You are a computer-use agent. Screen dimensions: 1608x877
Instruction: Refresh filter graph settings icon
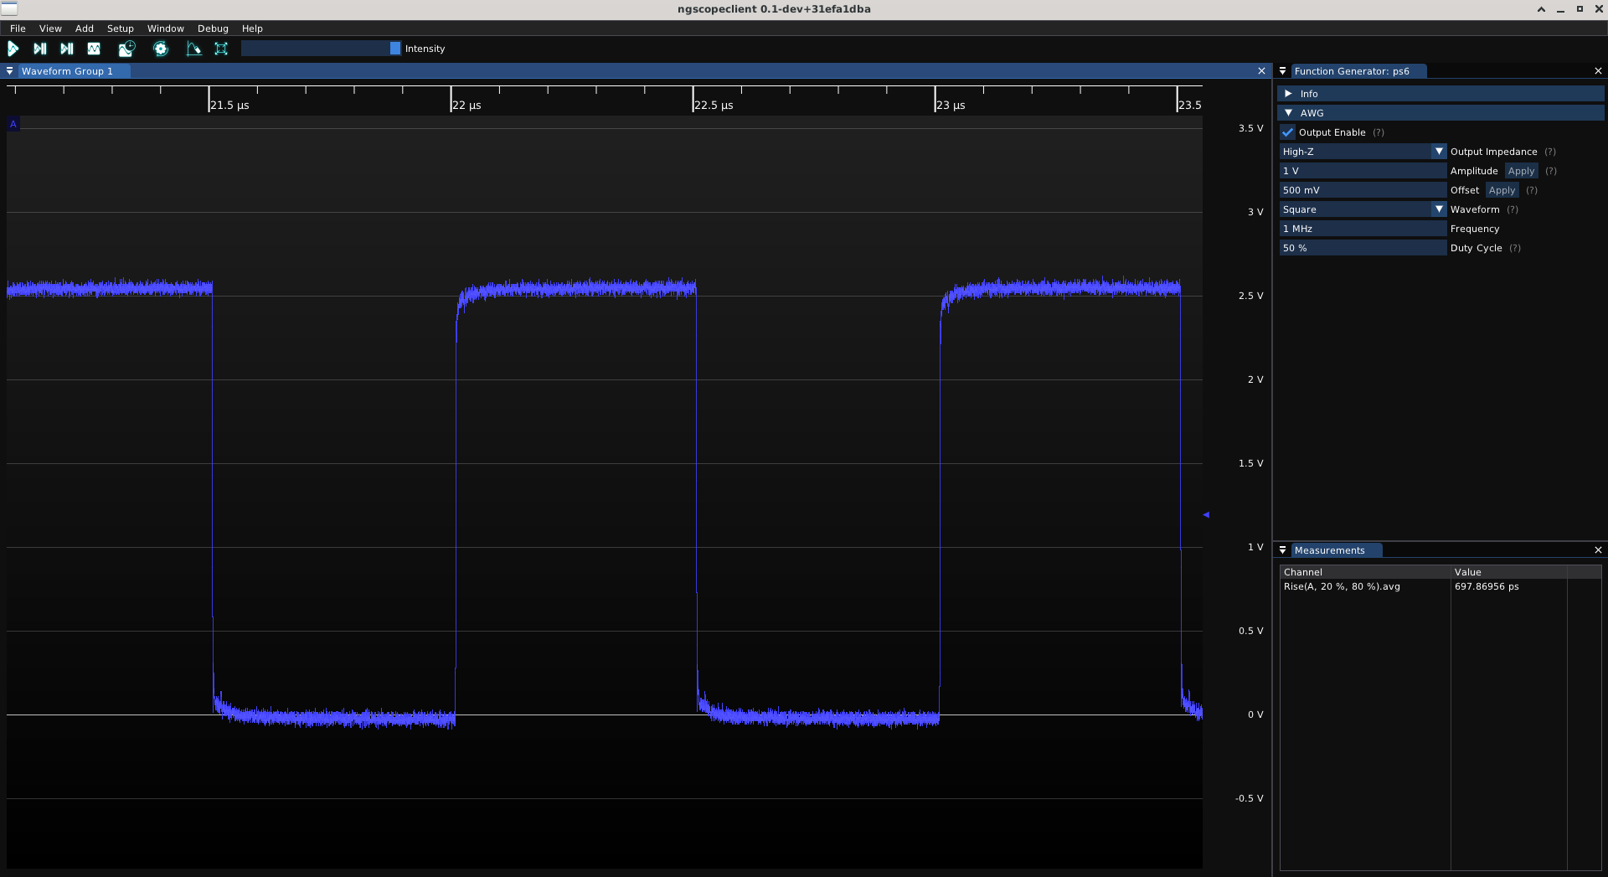pyautogui.click(x=161, y=49)
